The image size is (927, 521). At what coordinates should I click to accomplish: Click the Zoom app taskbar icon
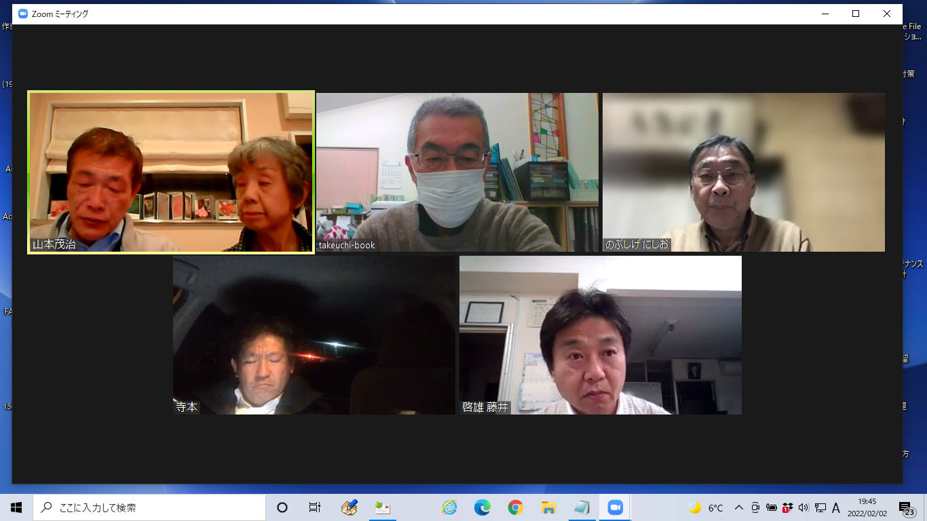click(x=615, y=507)
